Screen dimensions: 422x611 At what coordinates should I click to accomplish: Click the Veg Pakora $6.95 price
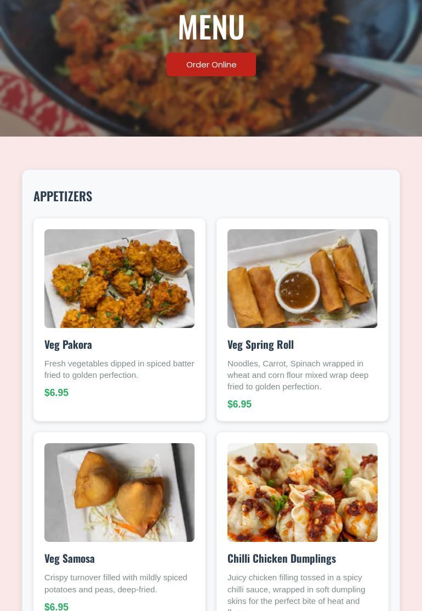pos(56,392)
